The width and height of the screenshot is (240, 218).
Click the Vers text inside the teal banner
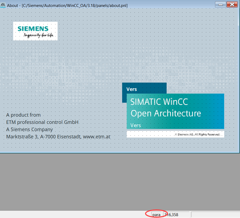point(136,125)
